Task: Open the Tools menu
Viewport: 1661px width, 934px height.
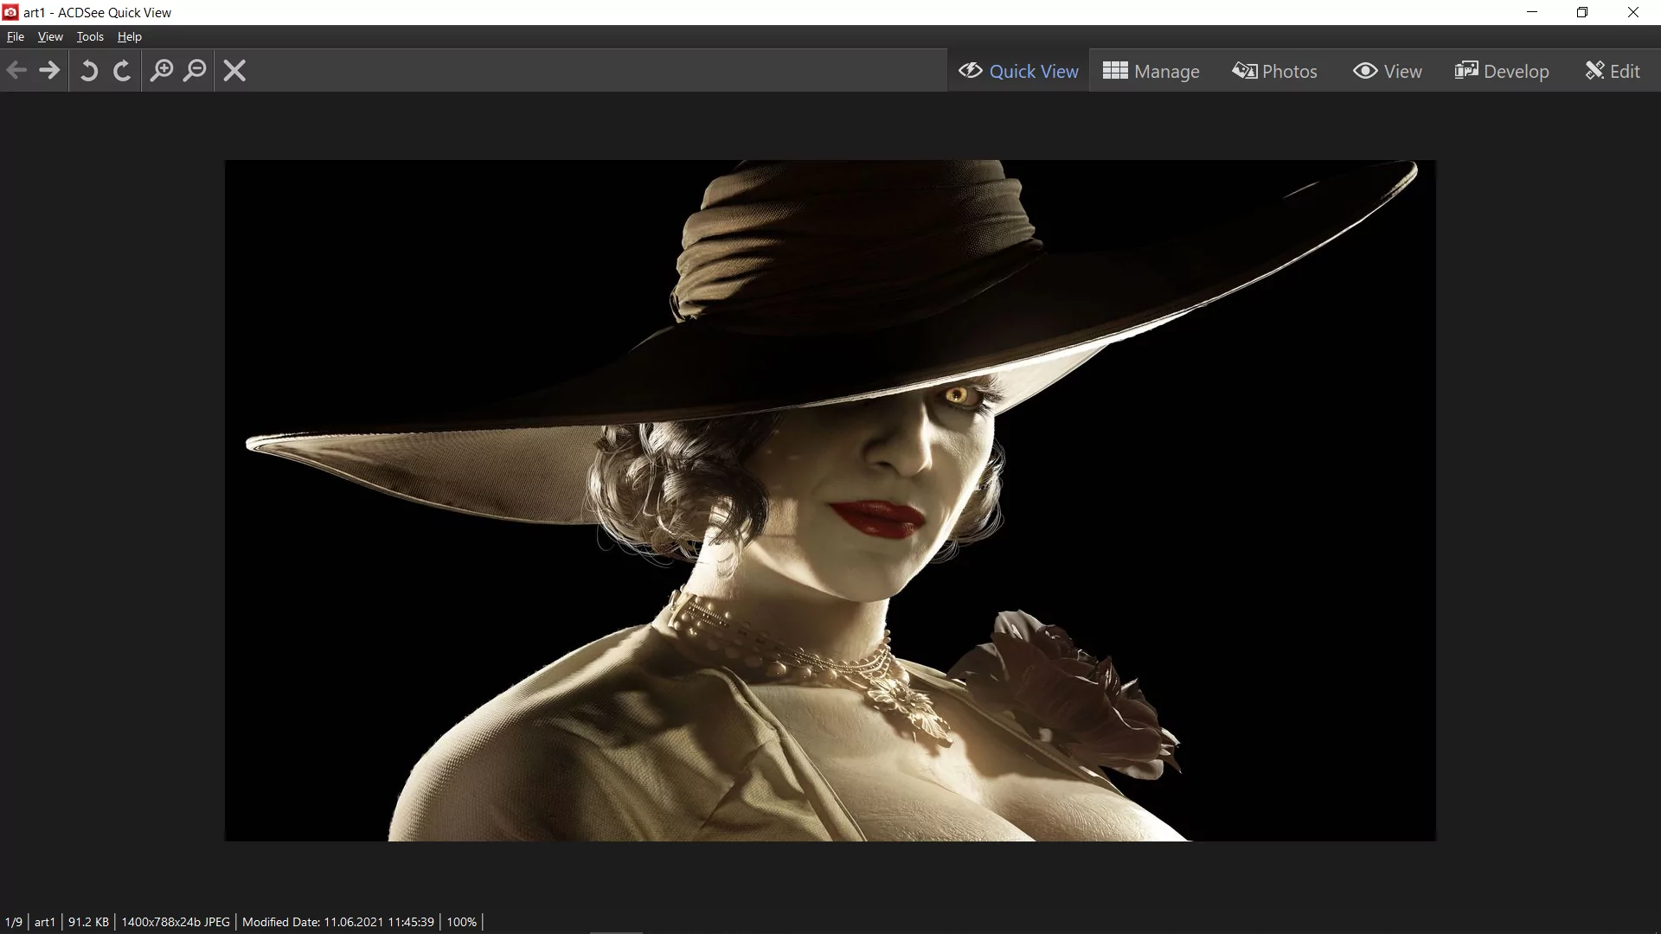Action: pyautogui.click(x=90, y=36)
